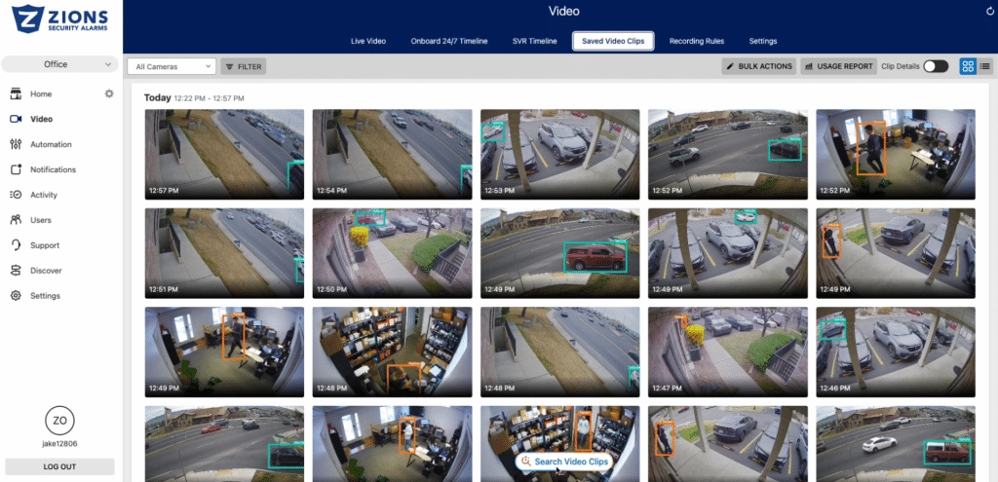Open the USAGE REPORT button
The height and width of the screenshot is (482, 998).
(839, 66)
